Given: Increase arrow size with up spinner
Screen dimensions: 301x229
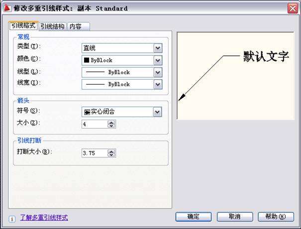Looking at the screenshot, I should 111,122.
